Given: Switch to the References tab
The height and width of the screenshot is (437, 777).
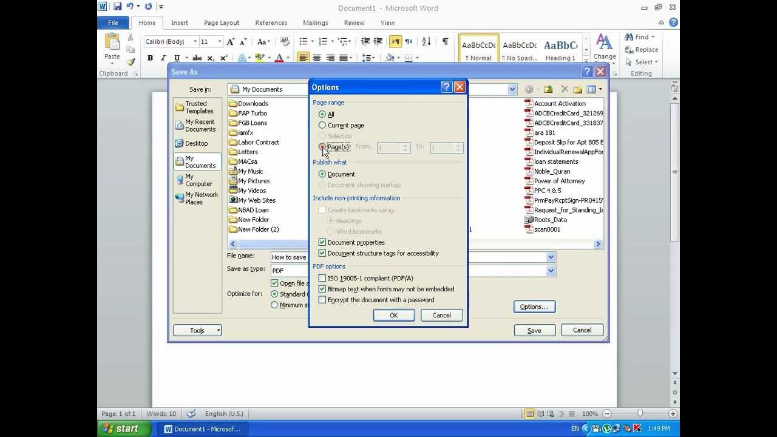Looking at the screenshot, I should point(271,22).
